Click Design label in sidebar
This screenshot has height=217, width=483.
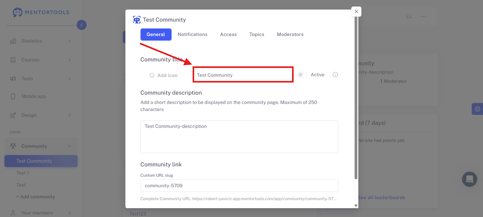coord(29,115)
